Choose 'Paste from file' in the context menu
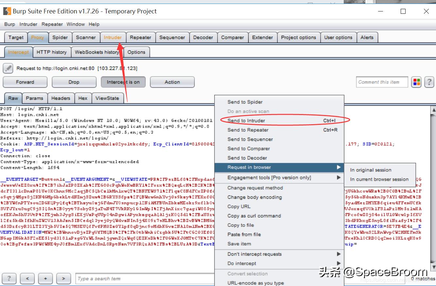This screenshot has width=436, height=286. point(279,234)
